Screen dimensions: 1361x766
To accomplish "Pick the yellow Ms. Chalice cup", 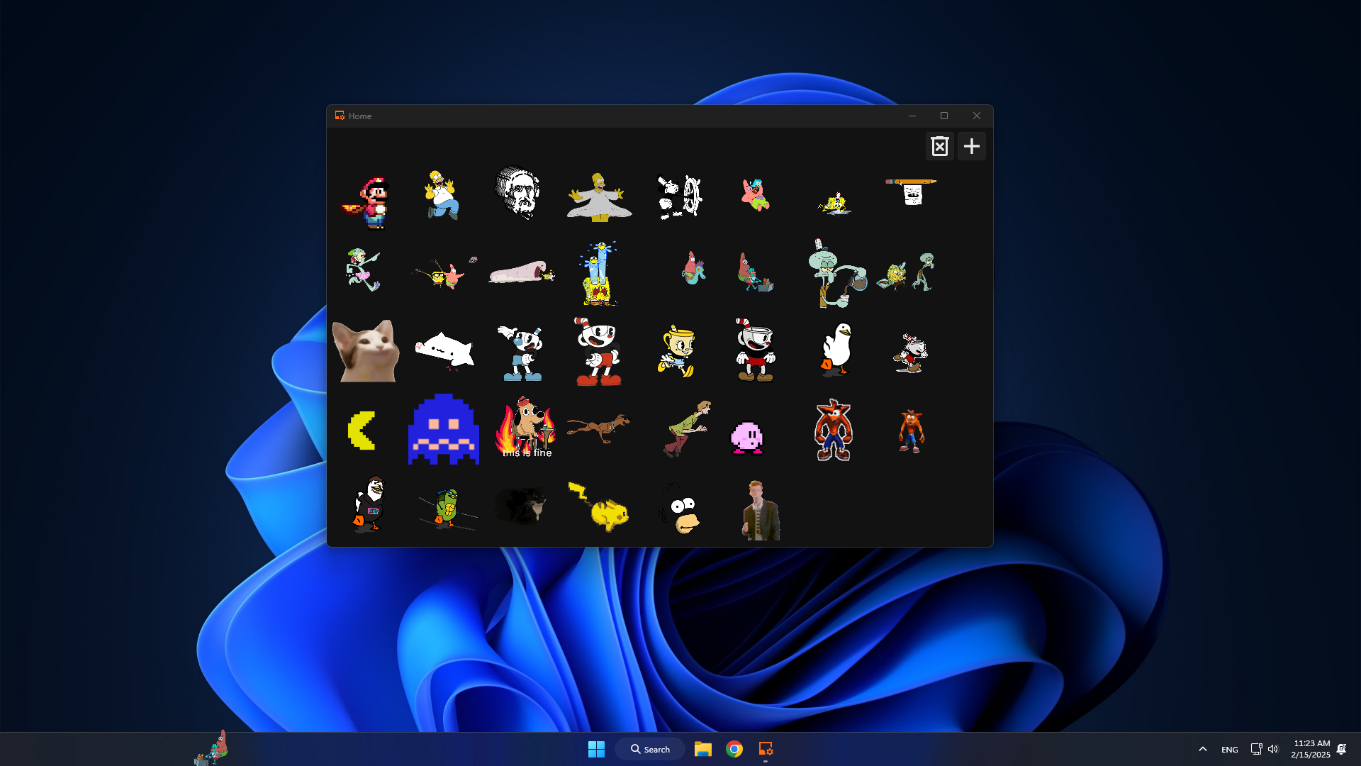I will 677,351.
